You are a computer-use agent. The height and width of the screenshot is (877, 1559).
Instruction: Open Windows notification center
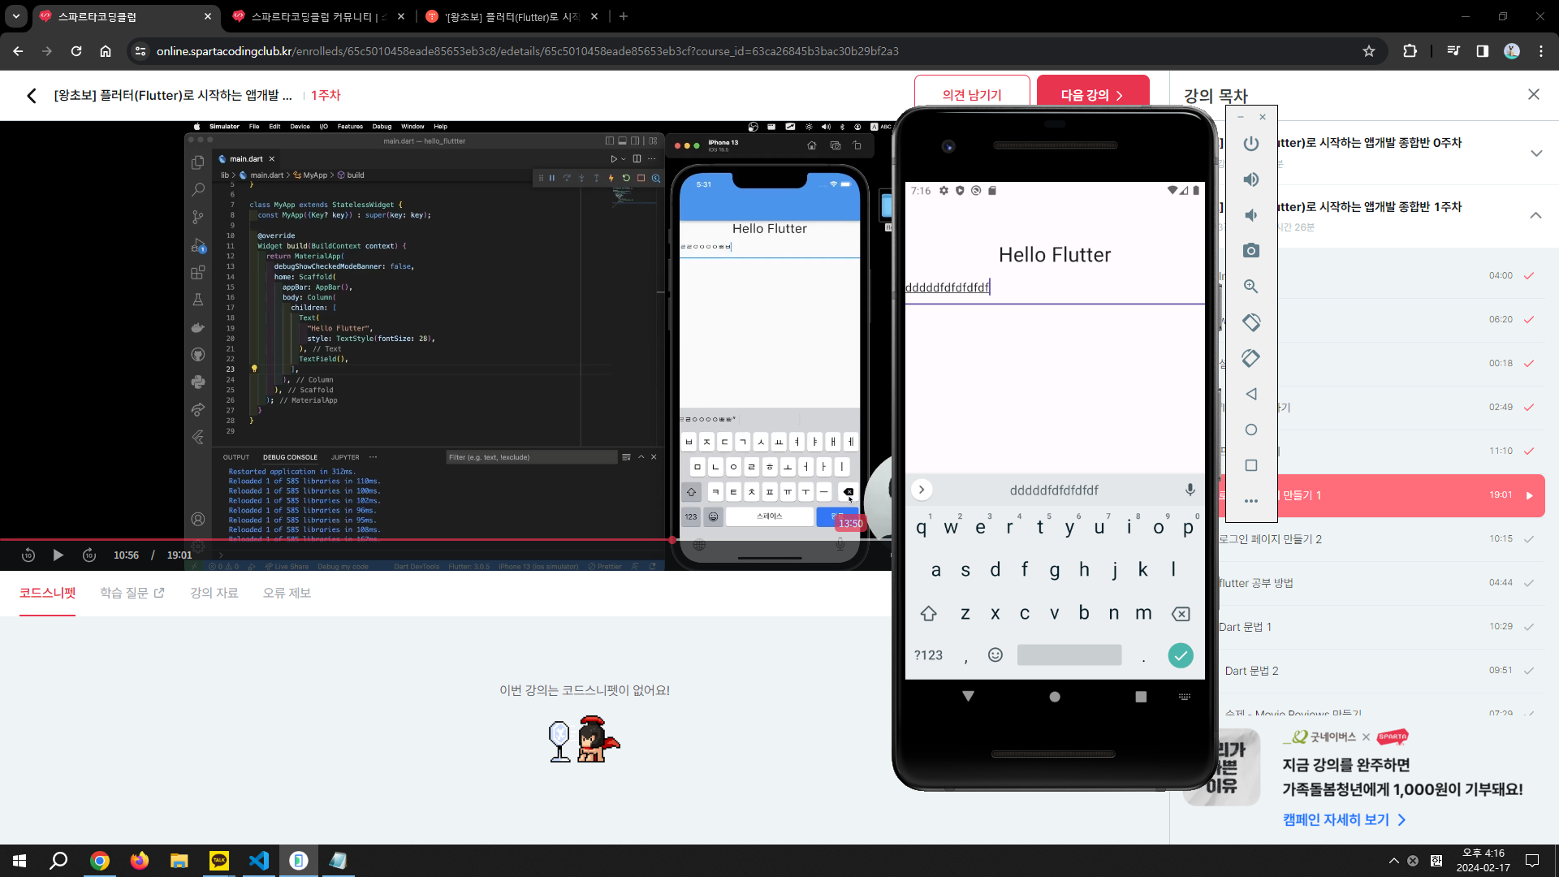coord(1532,861)
